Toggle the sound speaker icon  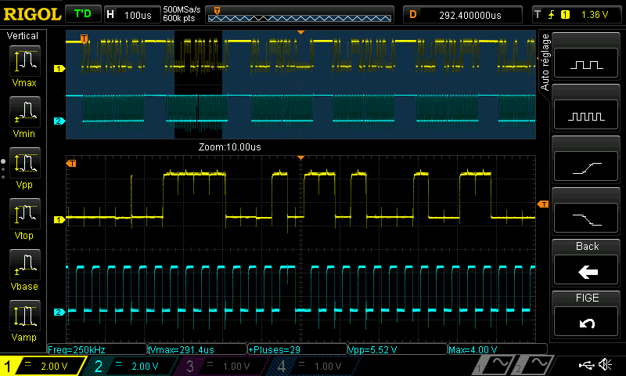coord(605,364)
